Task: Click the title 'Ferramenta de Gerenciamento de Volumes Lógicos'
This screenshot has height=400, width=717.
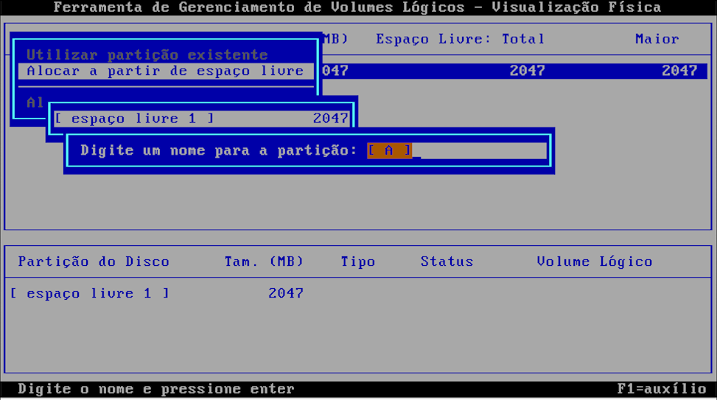Action: [259, 7]
